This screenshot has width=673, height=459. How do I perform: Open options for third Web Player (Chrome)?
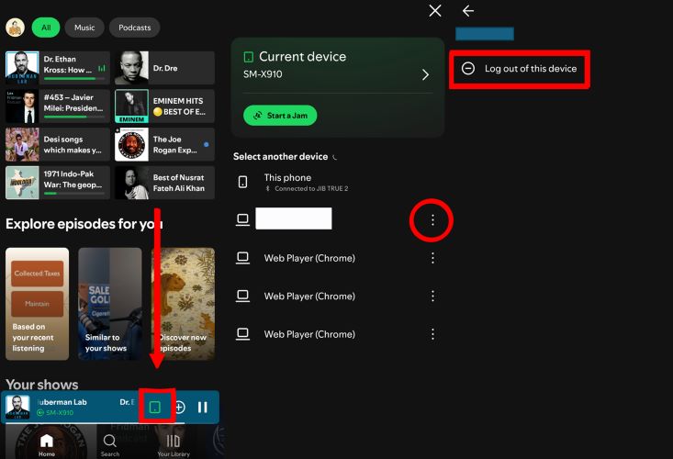point(432,334)
